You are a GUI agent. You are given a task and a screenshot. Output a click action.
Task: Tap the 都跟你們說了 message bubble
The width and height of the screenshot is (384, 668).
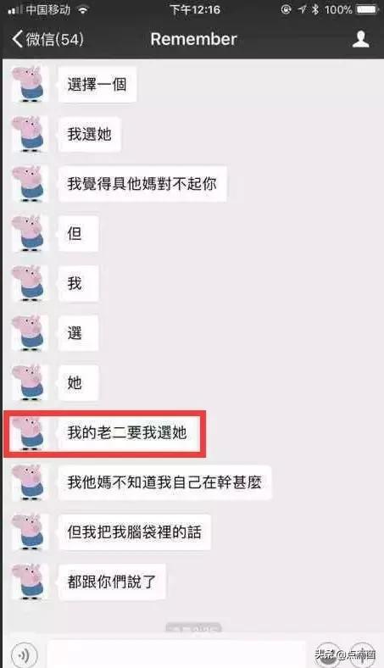[x=112, y=582]
